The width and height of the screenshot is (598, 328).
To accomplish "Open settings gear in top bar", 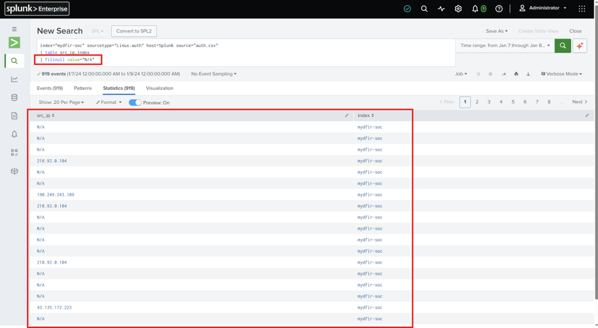I will click(458, 9).
